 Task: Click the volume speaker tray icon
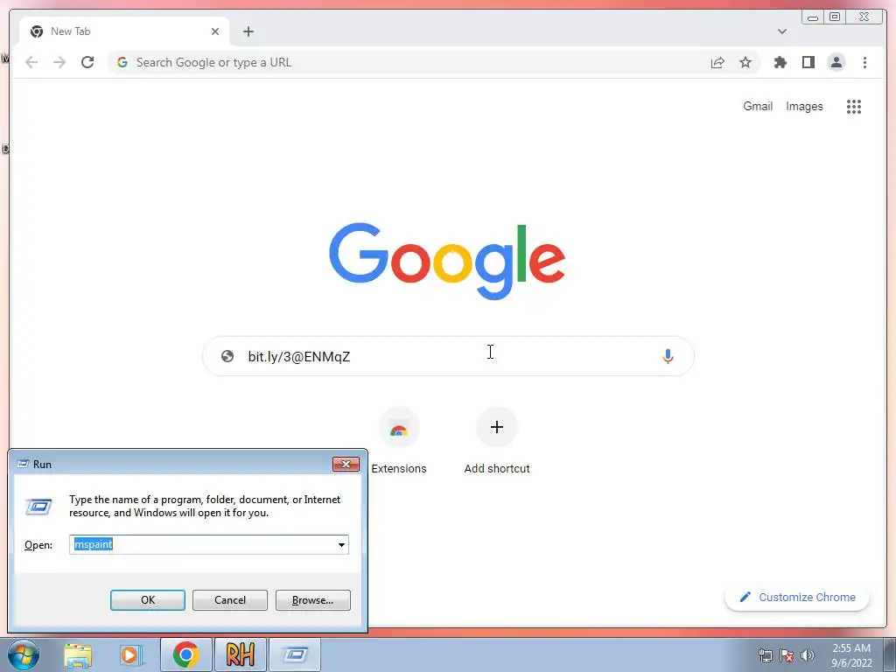[808, 655]
